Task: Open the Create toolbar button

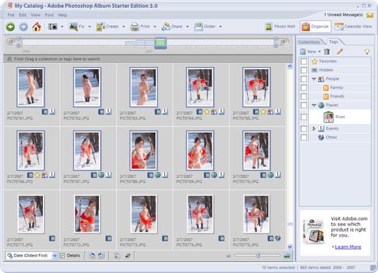Action: [x=108, y=26]
